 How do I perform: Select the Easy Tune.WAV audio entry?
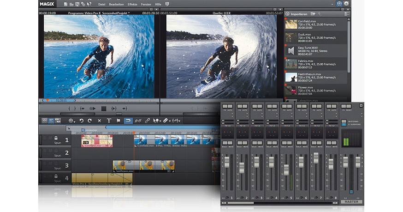pyautogui.click(x=316, y=51)
